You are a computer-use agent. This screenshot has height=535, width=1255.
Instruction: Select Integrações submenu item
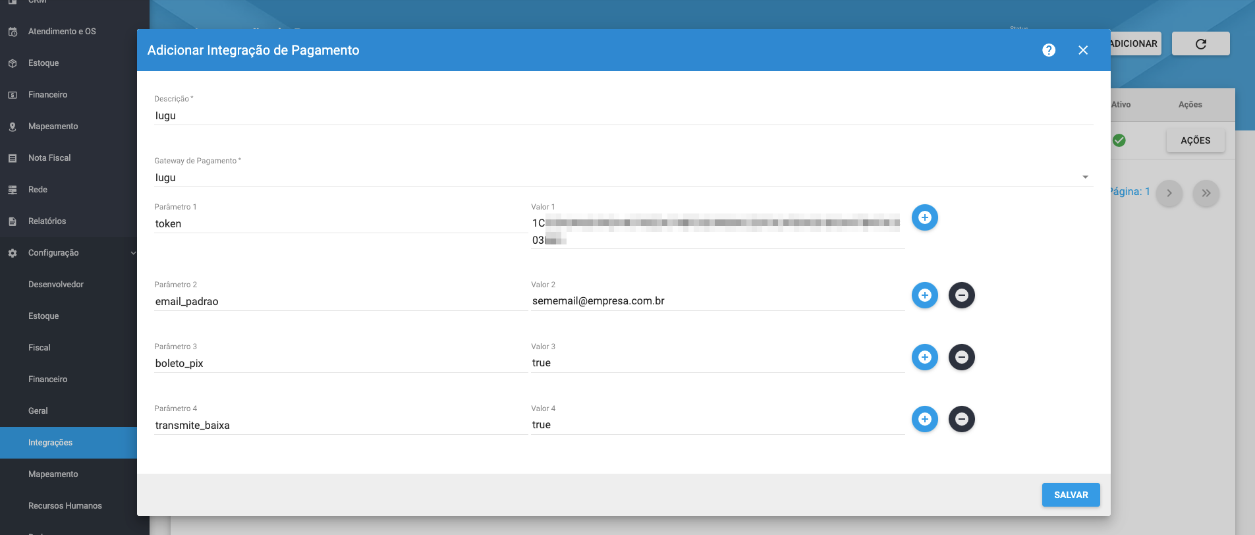click(x=69, y=443)
